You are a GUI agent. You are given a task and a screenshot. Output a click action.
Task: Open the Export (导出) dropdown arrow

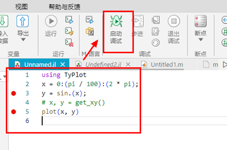tap(23, 40)
